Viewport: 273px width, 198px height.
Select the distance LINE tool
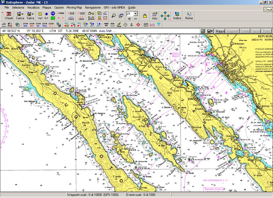105,13
